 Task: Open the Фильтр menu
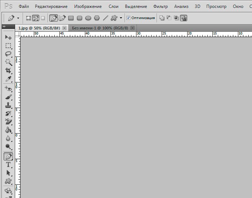click(x=160, y=6)
